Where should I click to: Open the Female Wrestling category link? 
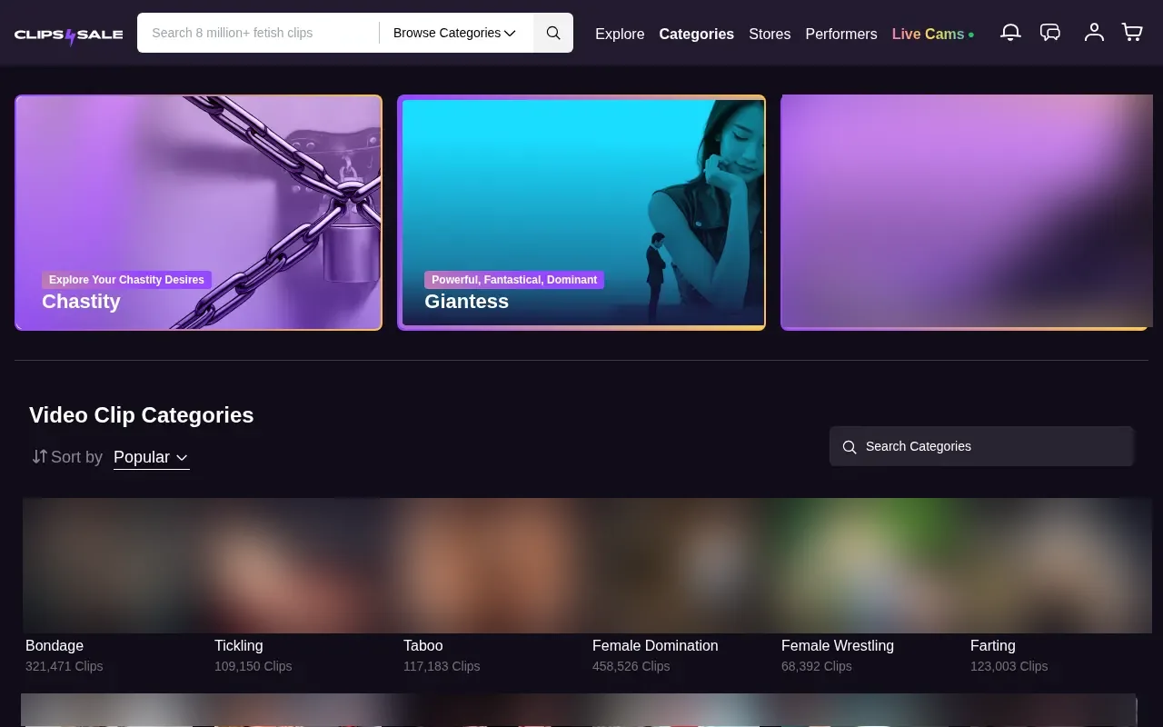pos(838,645)
